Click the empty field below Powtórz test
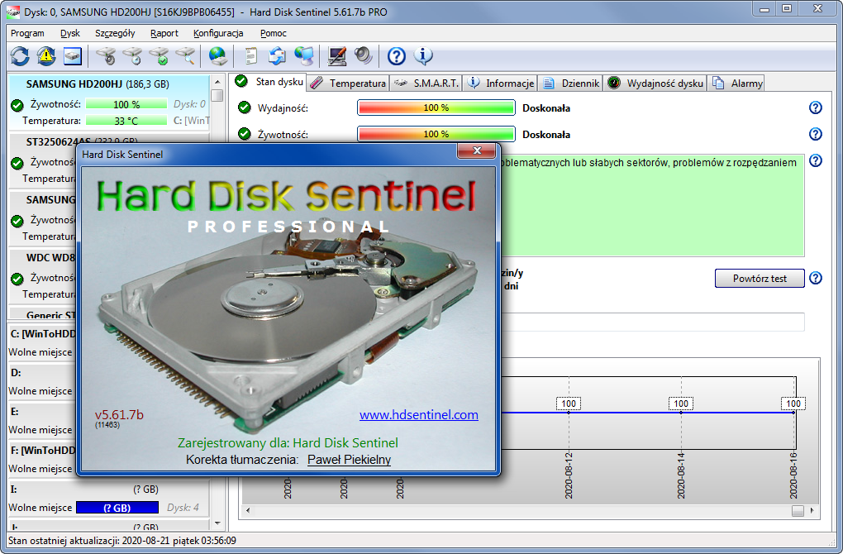 [x=653, y=322]
